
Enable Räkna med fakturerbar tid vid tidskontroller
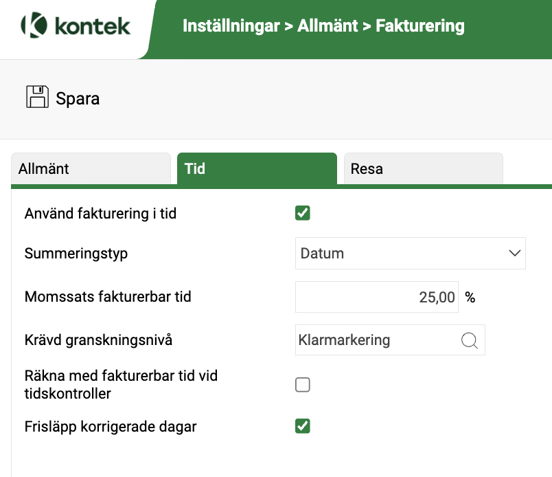coord(303,385)
